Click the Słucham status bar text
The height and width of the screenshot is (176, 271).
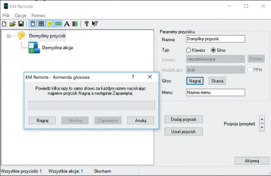103,171
